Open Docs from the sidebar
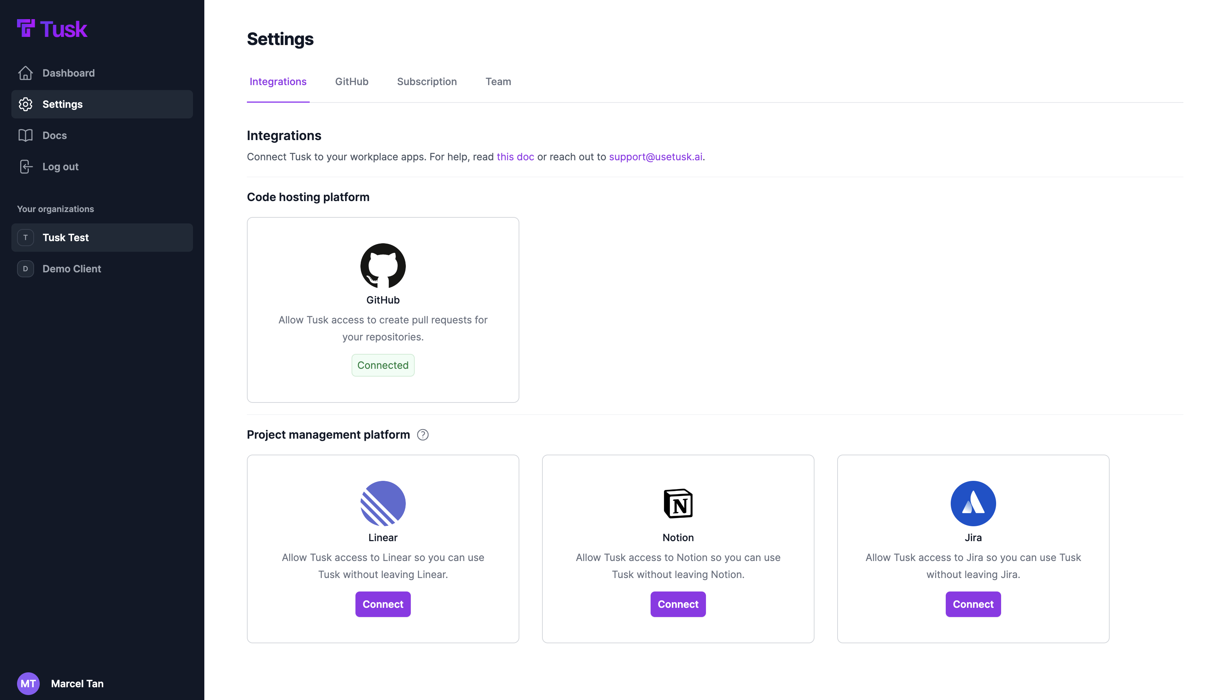Screen dimensions: 1226x700 click(102, 135)
